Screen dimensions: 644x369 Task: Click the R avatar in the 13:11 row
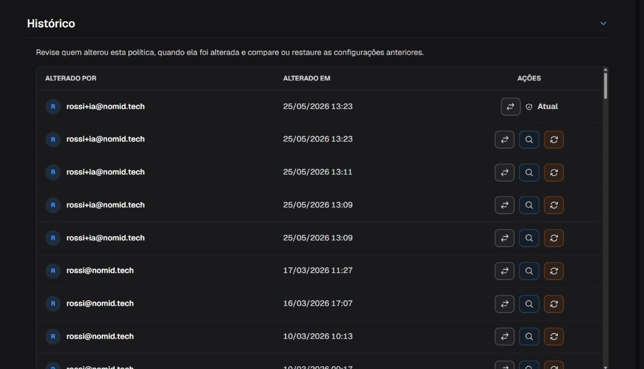pyautogui.click(x=53, y=172)
